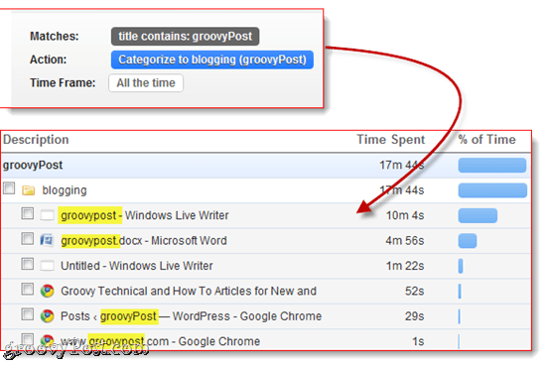Sort by the Time Spent column header
This screenshot has height=365, width=546.
(x=391, y=140)
